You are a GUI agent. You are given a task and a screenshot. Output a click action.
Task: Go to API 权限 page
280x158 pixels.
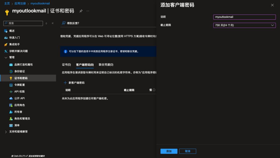click(19, 92)
